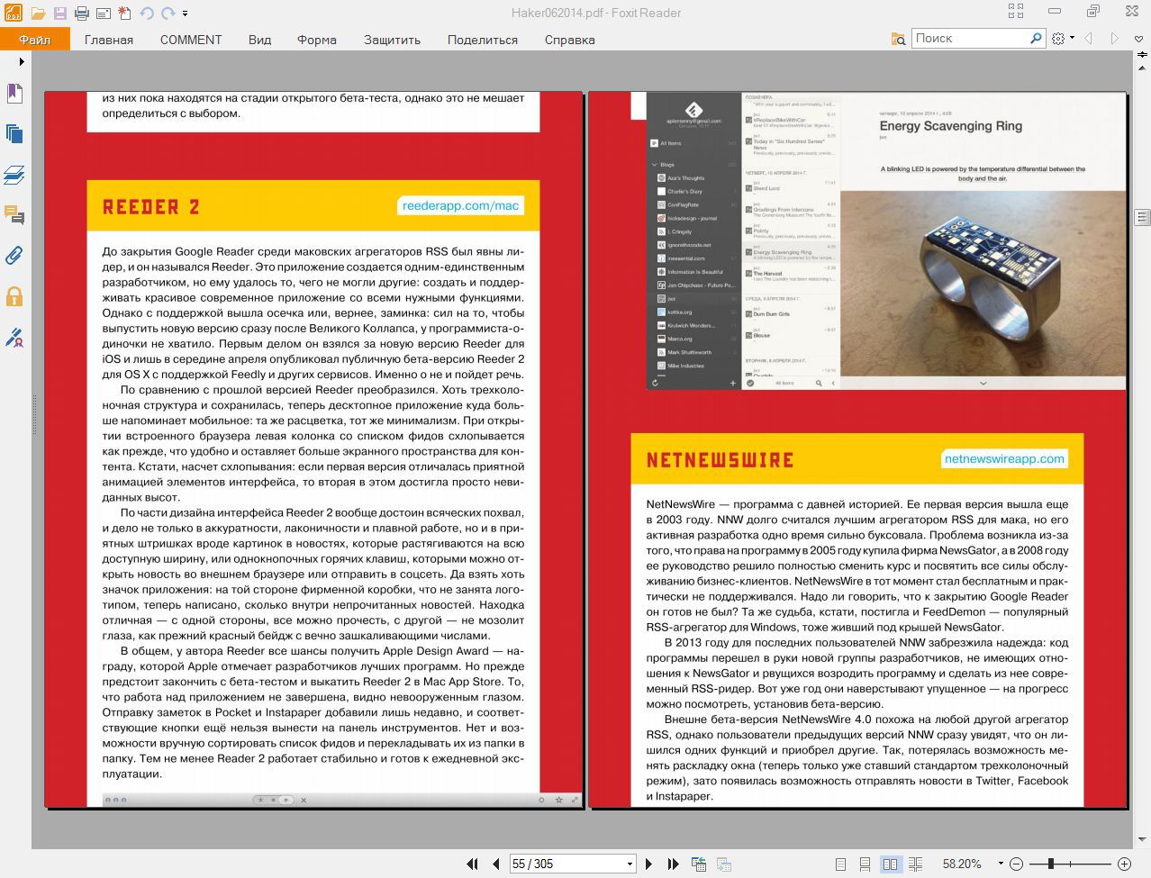
Task: Open the COMMENT tab
Action: [x=191, y=40]
